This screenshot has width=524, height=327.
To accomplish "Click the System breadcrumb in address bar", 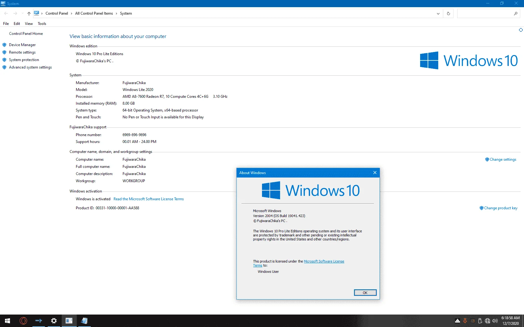I will 126,13.
